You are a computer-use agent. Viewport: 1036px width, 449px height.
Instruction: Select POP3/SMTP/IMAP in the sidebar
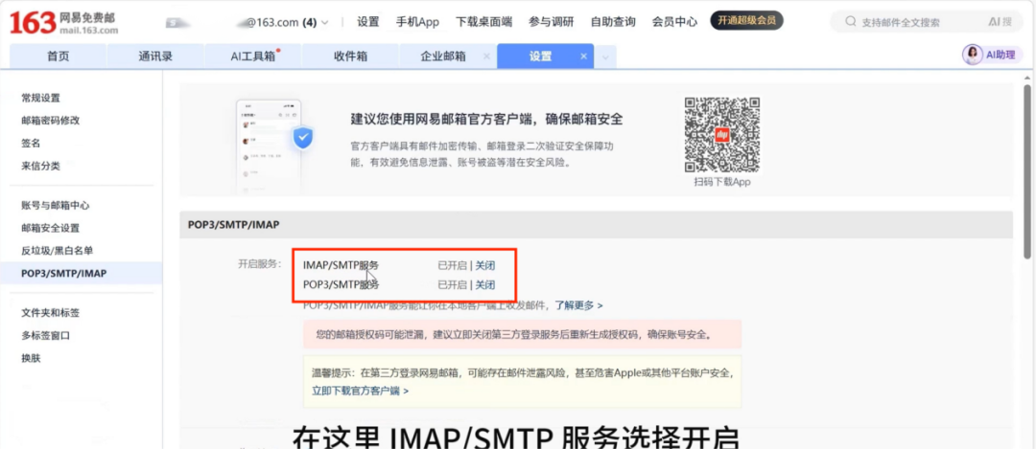coord(81,273)
